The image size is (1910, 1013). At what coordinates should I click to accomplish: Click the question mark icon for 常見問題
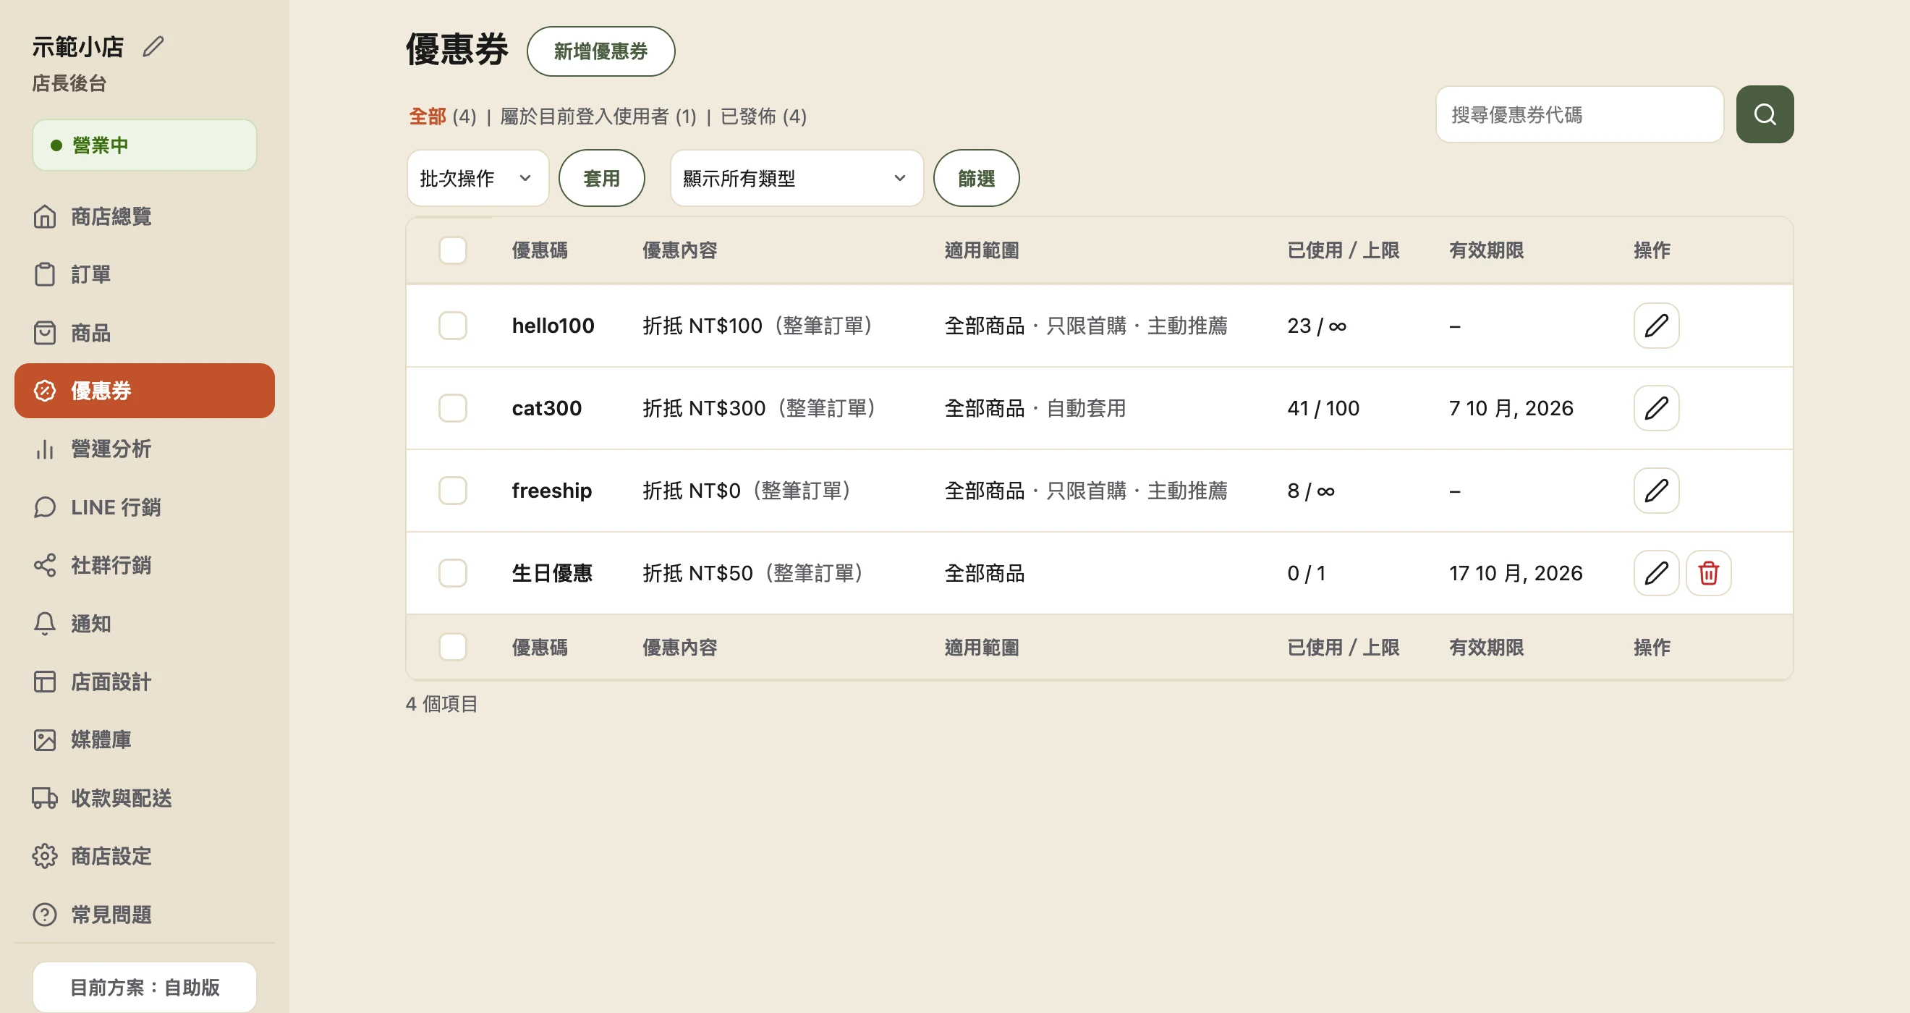[44, 915]
